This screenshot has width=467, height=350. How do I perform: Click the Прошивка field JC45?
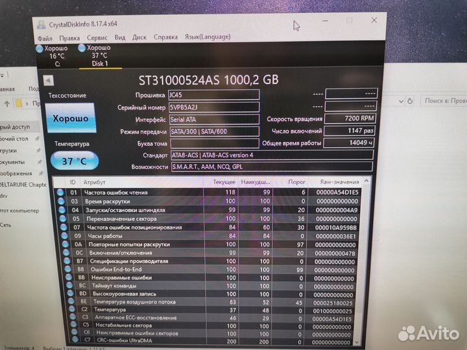pos(213,95)
